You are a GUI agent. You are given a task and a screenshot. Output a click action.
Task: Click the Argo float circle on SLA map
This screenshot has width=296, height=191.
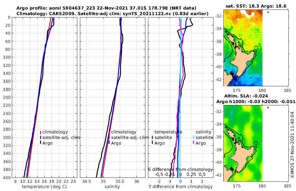pos(256,143)
